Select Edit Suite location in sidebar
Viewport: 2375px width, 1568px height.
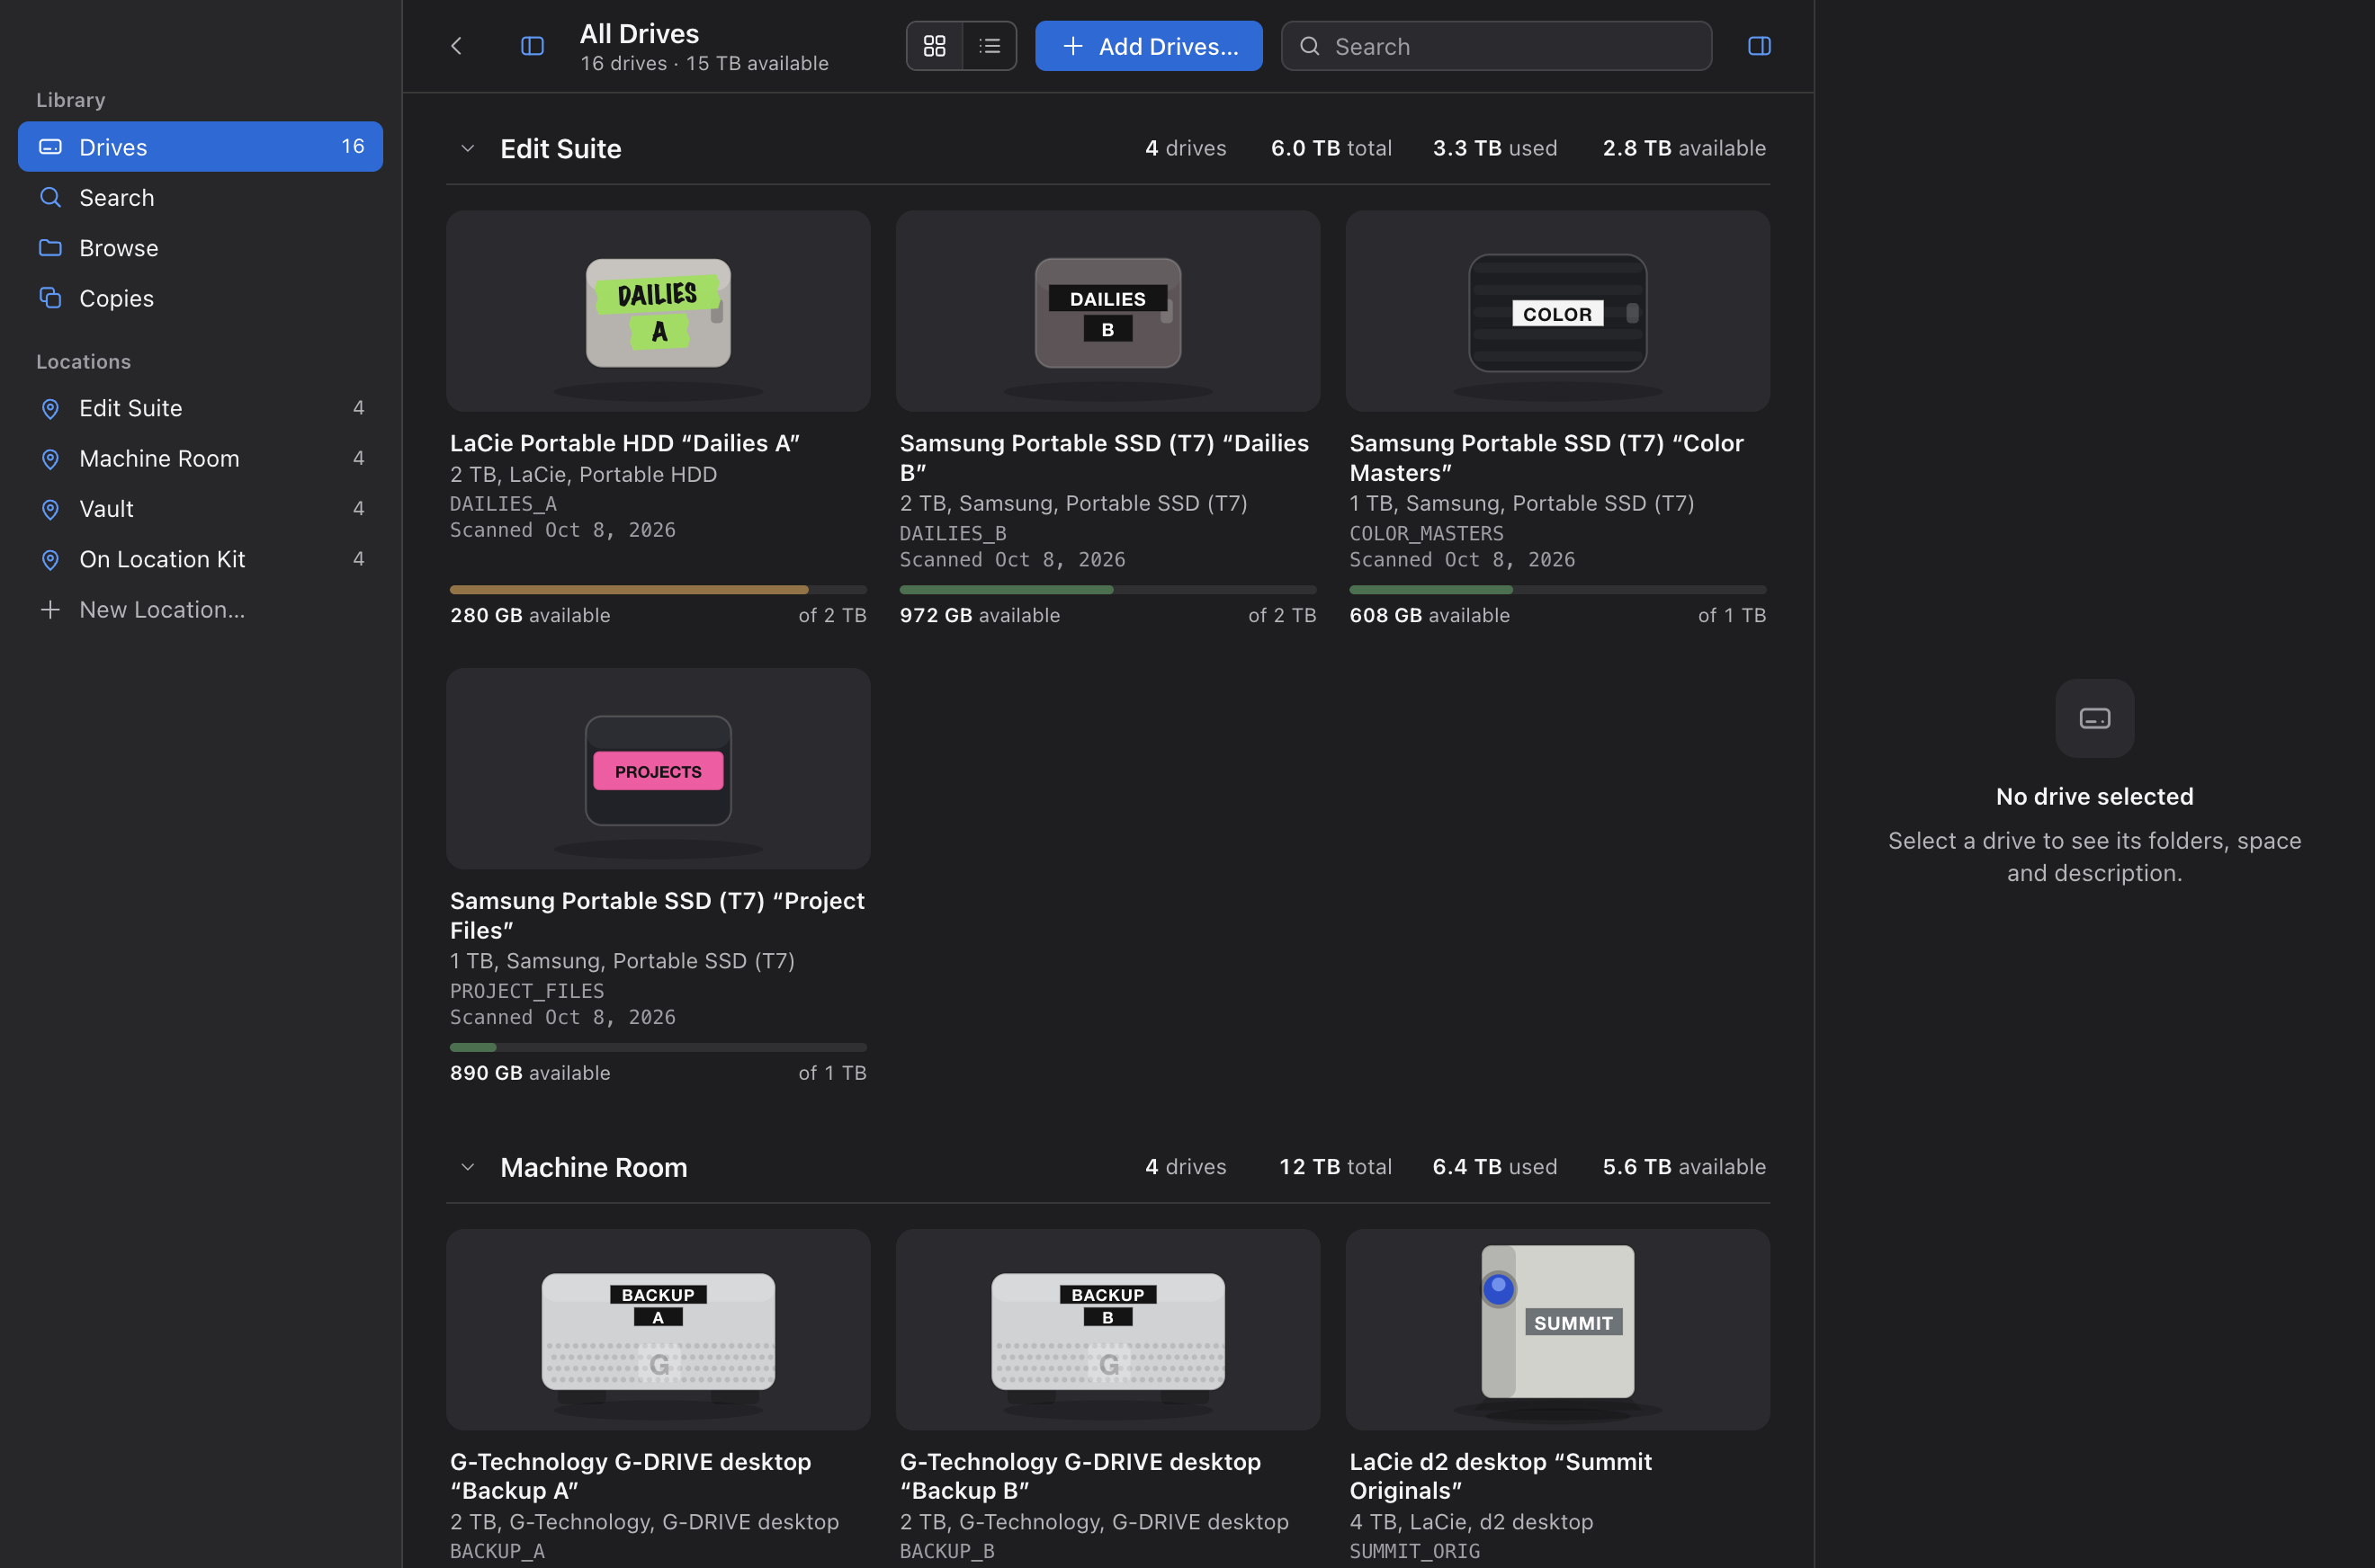[x=200, y=408]
